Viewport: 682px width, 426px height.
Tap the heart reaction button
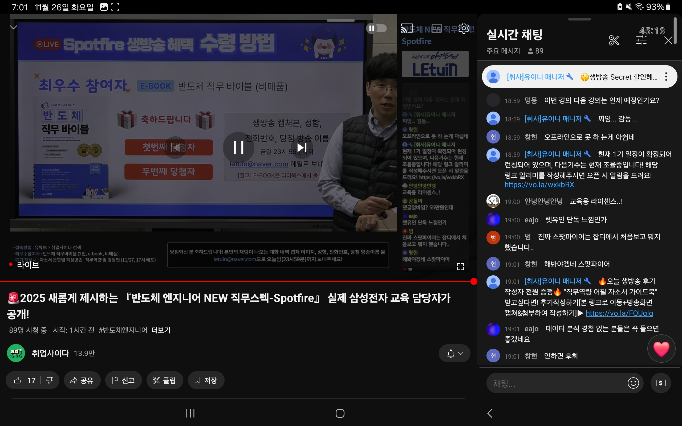coord(661,349)
